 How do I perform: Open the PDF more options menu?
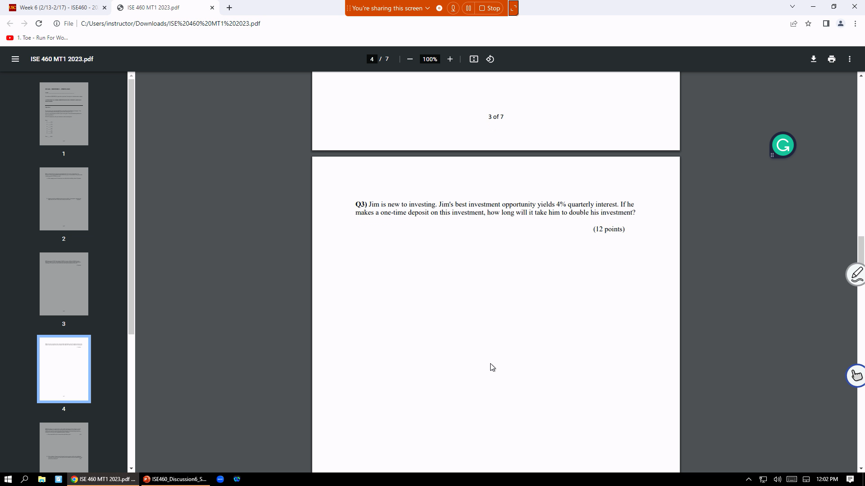(x=850, y=59)
